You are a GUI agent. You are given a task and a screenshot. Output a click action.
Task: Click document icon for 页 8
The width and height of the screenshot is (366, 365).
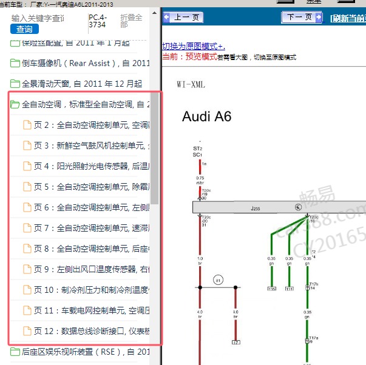tap(27, 249)
